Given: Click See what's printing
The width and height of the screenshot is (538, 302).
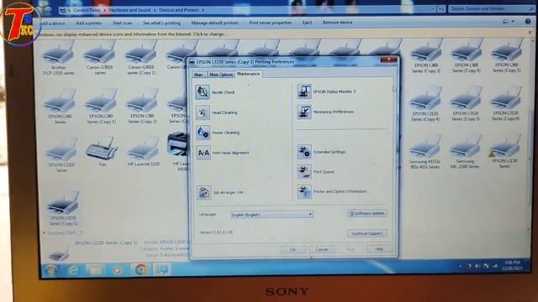Looking at the screenshot, I should (161, 23).
